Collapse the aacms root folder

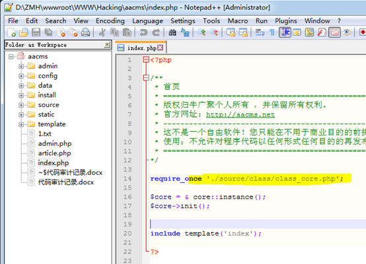pos(11,57)
